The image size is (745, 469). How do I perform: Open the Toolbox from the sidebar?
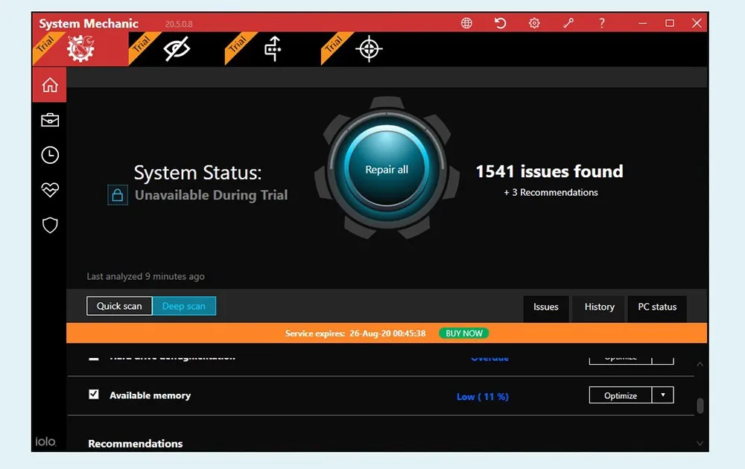pos(49,119)
